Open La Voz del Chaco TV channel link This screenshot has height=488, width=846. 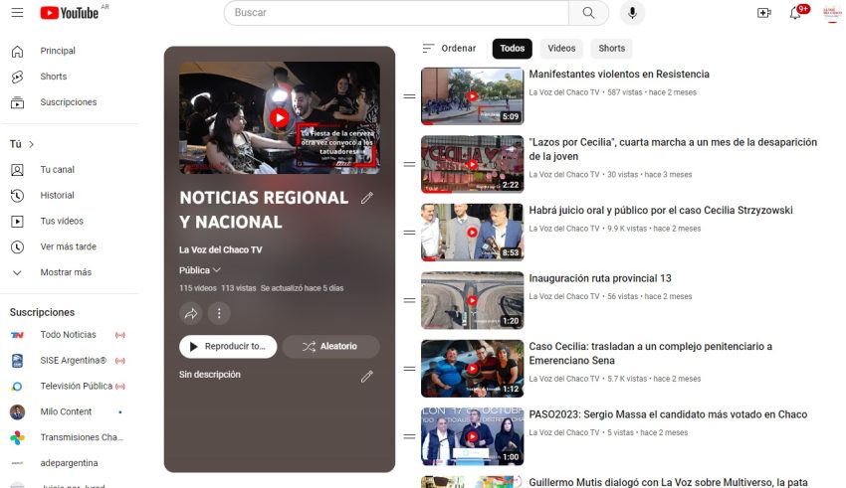coord(221,249)
